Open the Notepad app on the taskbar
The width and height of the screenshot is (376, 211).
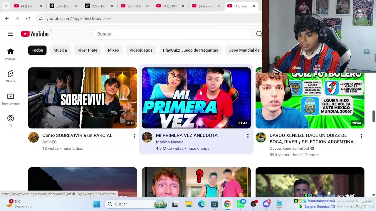point(279,204)
